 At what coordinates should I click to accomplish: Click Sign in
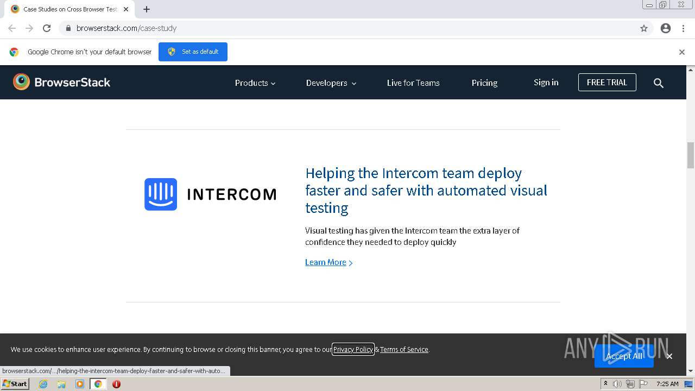[546, 83]
